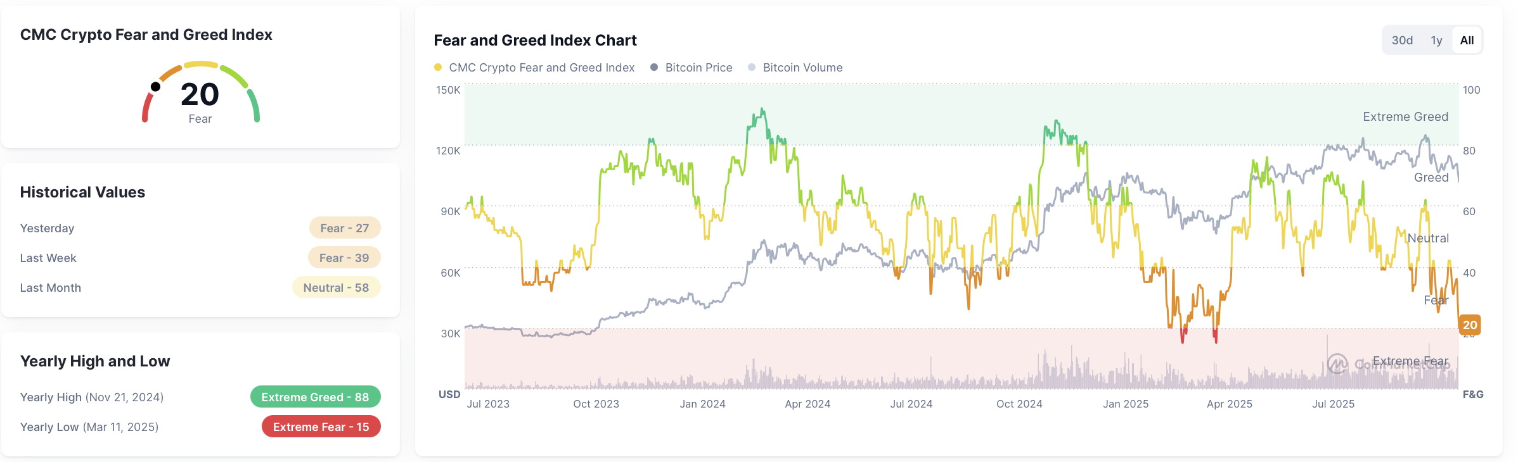Toggle CMC Crypto Fear and Greed Index legend
The image size is (1518, 462).
point(534,68)
